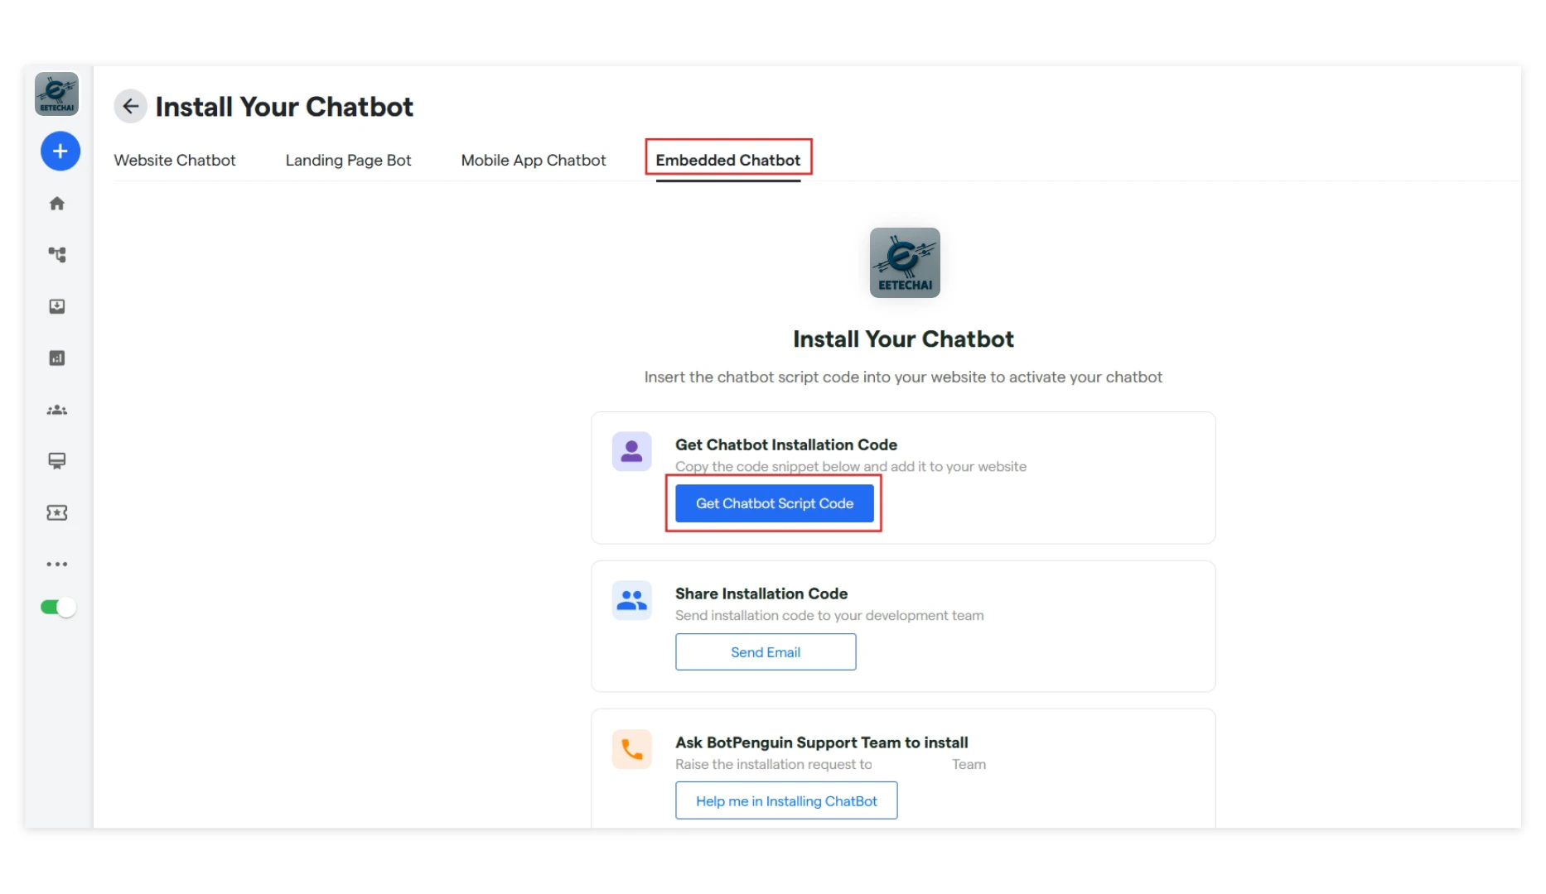This screenshot has height=894, width=1546.
Task: Click the blue people icon for Share Installation Code
Action: (x=632, y=600)
